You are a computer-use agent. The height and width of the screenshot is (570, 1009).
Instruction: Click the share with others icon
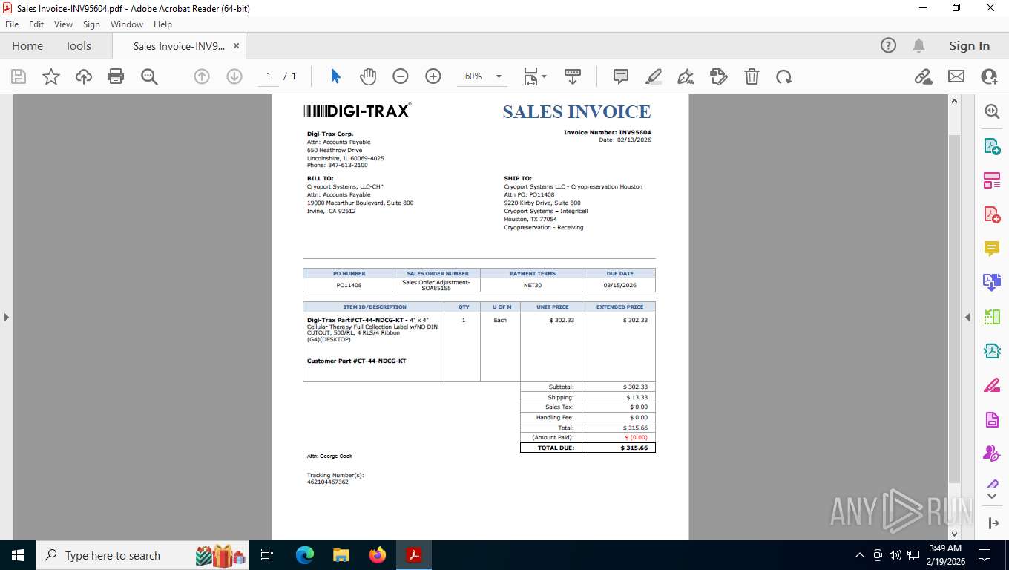(989, 76)
